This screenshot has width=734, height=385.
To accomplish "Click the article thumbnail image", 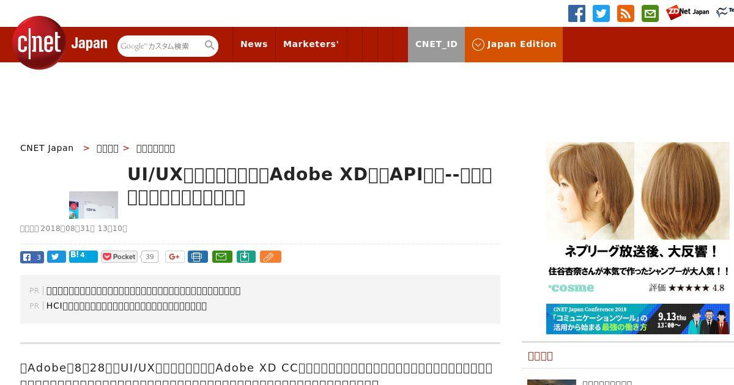I will pyautogui.click(x=94, y=205).
